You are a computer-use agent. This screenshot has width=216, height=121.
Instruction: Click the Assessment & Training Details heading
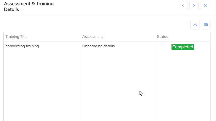29,7
